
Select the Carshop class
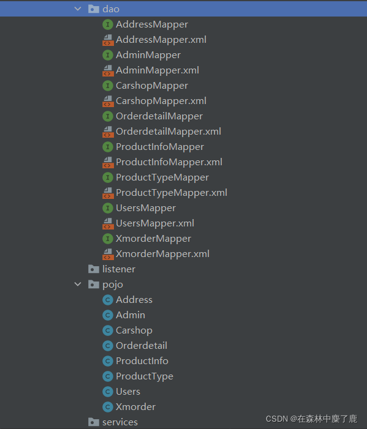pyautogui.click(x=134, y=330)
